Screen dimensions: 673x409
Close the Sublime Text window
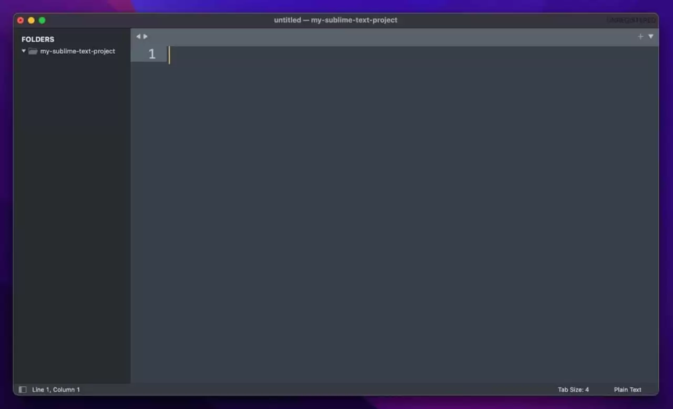(x=21, y=21)
